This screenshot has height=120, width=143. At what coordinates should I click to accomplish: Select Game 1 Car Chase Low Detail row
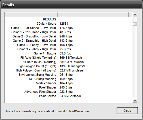(69, 28)
